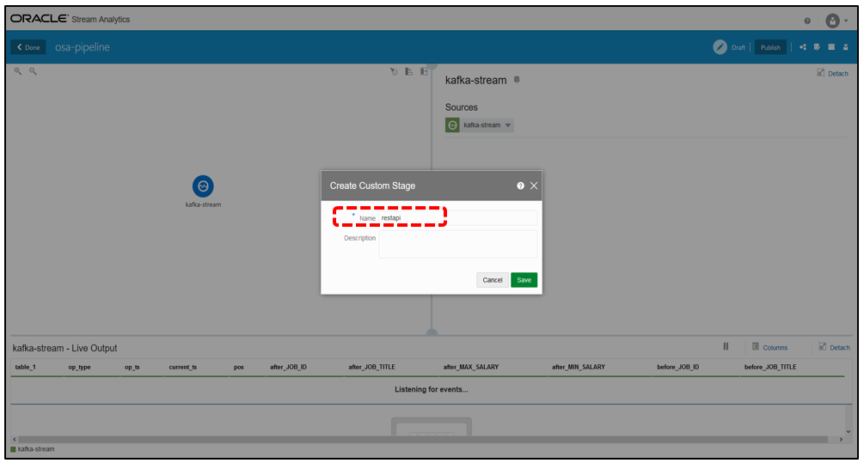Open the help icon in Oracle header
864x463 pixels.
coord(807,21)
